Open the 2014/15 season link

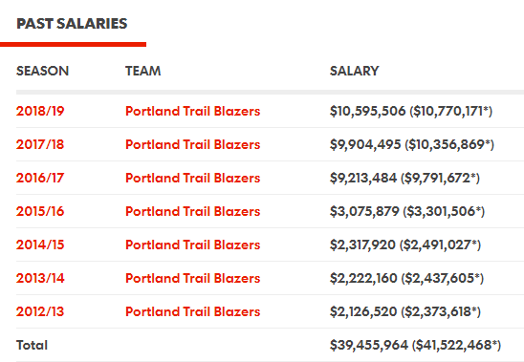pyautogui.click(x=40, y=245)
